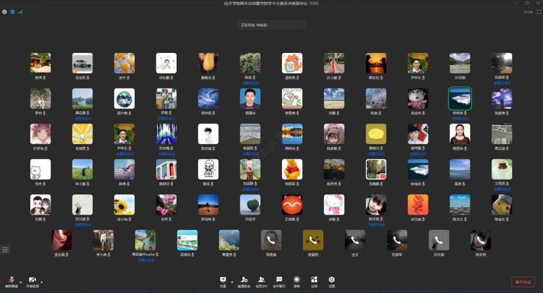Expand share options arrow beside 共享
The height and width of the screenshot is (293, 543).
coord(232,281)
